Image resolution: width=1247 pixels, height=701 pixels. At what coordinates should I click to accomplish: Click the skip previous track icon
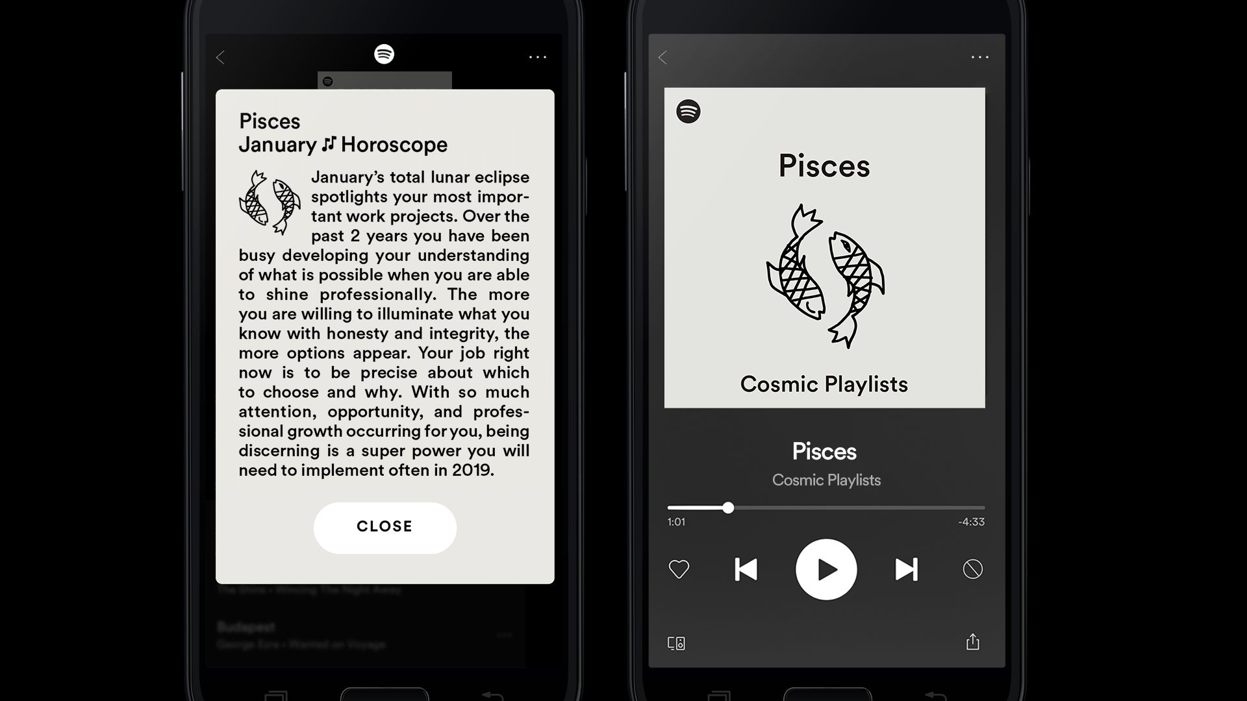pyautogui.click(x=745, y=569)
